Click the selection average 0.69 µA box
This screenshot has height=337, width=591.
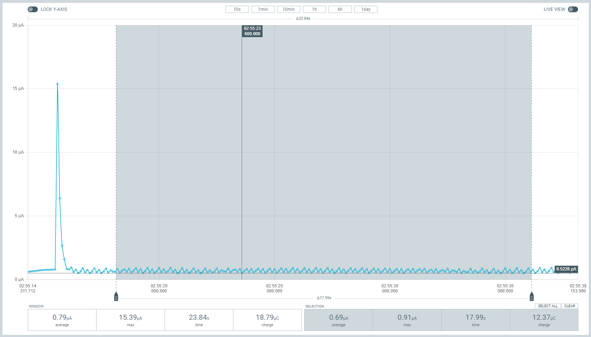(339, 320)
